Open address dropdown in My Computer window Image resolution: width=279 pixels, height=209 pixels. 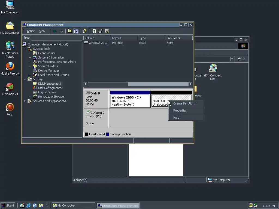[x=232, y=59]
